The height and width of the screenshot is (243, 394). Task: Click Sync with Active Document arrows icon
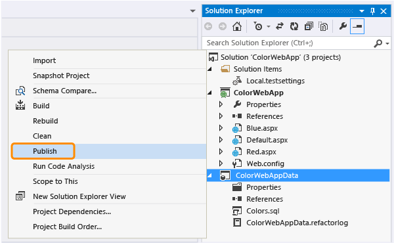point(280,26)
